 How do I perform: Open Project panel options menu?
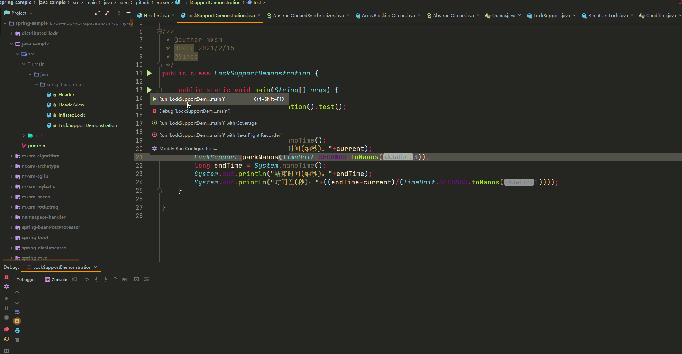119,13
